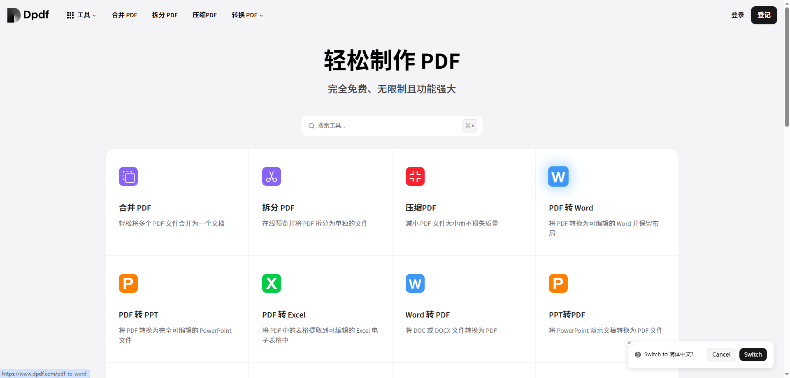The width and height of the screenshot is (790, 378).
Task: Click description 将 PowerPoint 演示文稿转换为 PDF 文件
Action: pos(606,330)
